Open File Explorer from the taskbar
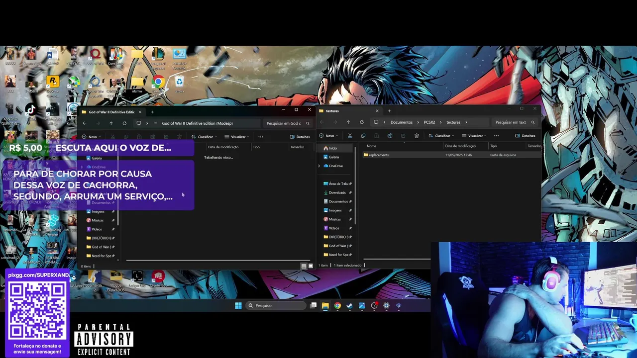The width and height of the screenshot is (637, 358). tap(325, 306)
